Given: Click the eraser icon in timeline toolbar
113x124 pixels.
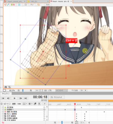Looking at the screenshot, I should 35,104.
